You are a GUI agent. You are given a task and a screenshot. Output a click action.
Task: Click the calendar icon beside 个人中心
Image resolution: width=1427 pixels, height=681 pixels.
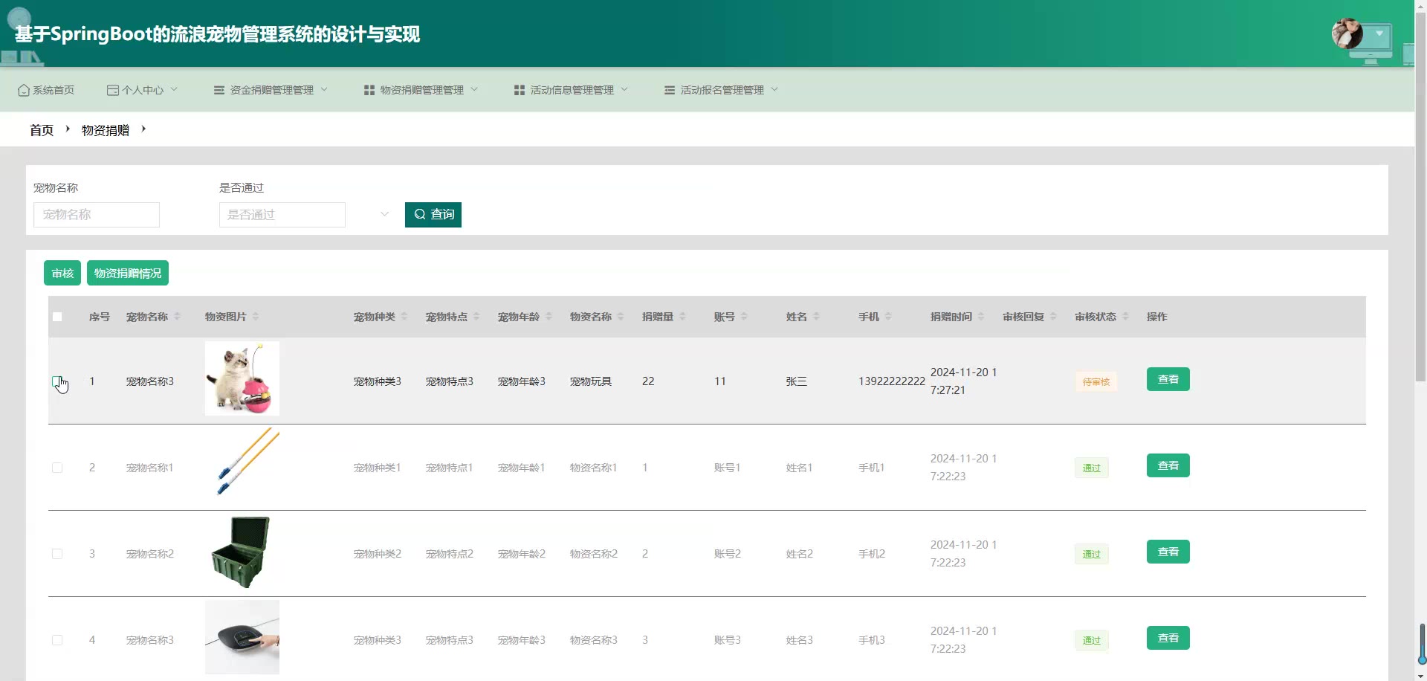(x=113, y=90)
